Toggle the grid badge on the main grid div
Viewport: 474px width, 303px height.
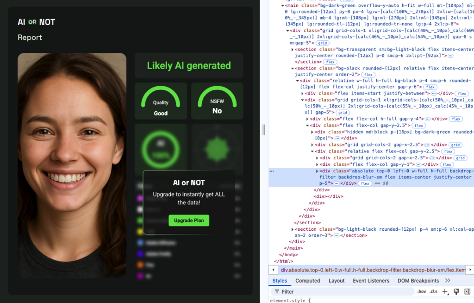(322, 43)
